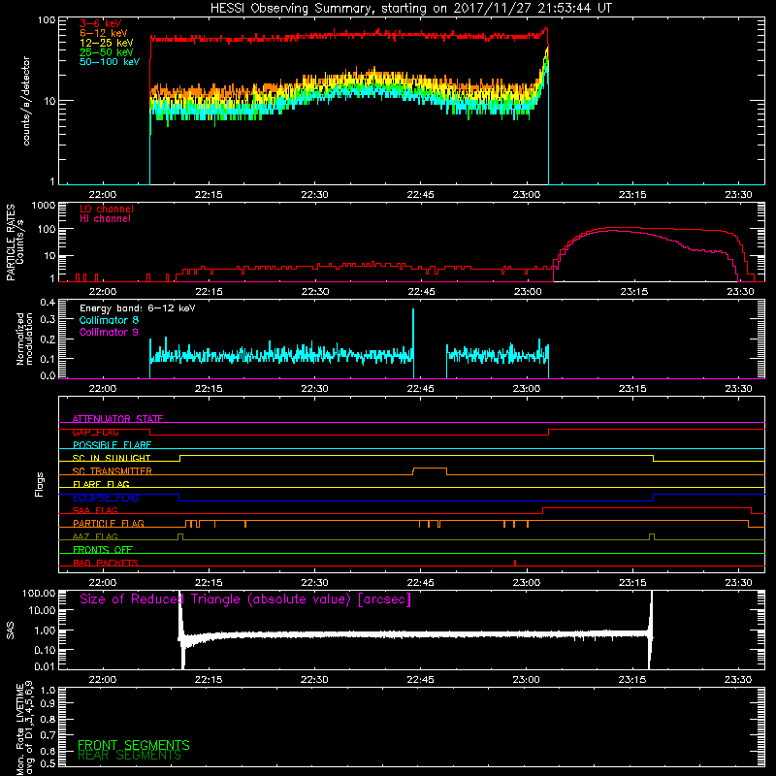The image size is (776, 776).
Task: Click the 'SAS' y-axis label
Action: click(x=11, y=630)
